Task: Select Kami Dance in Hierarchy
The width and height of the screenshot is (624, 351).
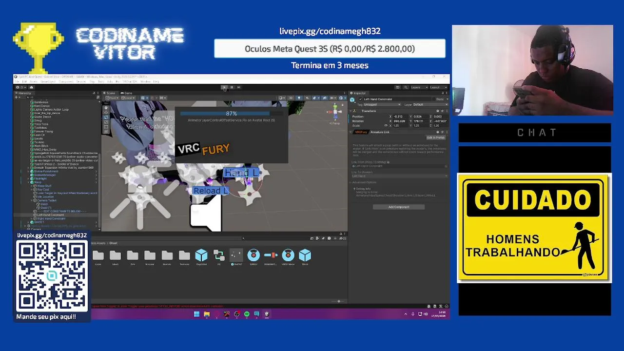Action: pos(41,106)
